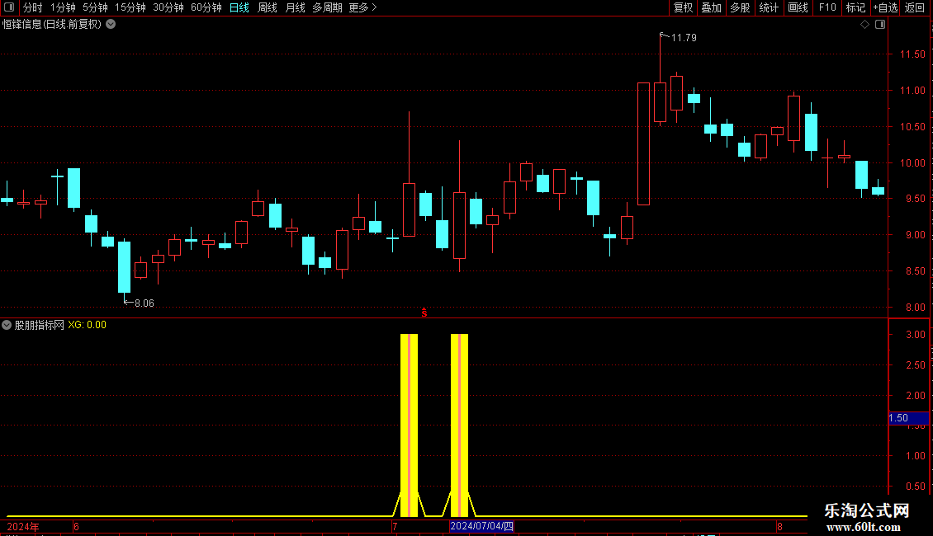
Task: Click the 2.00 indicator axis label
Action: (915, 395)
